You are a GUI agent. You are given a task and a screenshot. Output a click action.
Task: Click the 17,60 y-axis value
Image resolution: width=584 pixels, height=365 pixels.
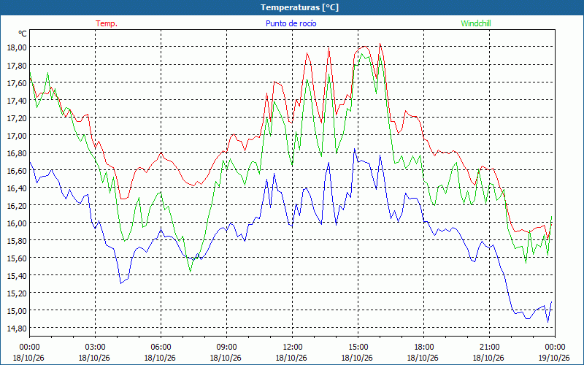click(17, 82)
